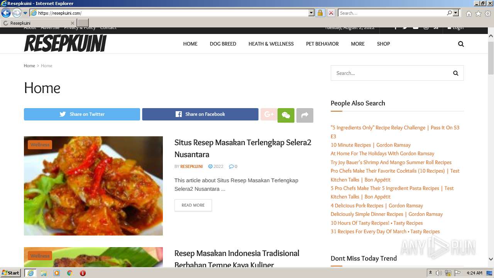Click the comment count icon showing 0

click(233, 166)
